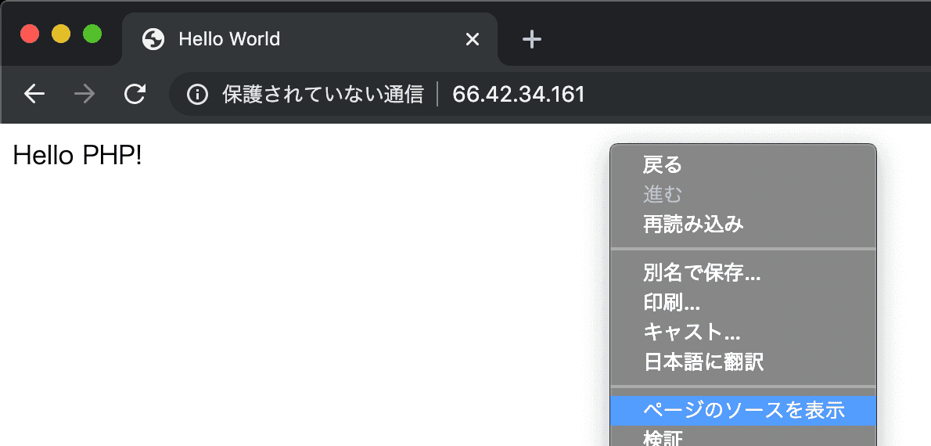Choose 戻る from the context menu

pyautogui.click(x=663, y=165)
